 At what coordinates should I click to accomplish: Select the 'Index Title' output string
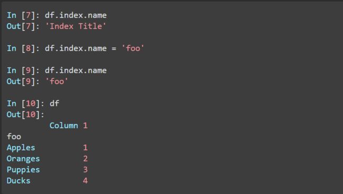coord(75,26)
